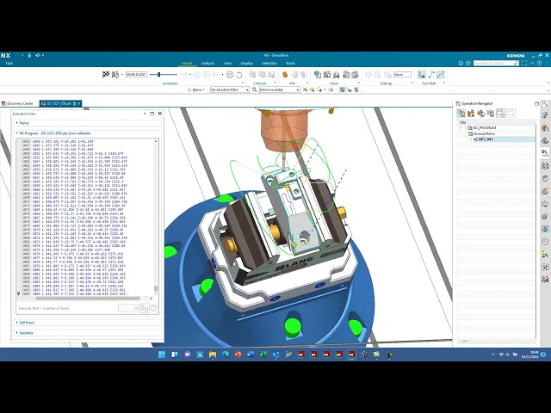The image size is (551, 413).
Task: Switch to the OS_1221_058 part tab
Action: coord(60,103)
